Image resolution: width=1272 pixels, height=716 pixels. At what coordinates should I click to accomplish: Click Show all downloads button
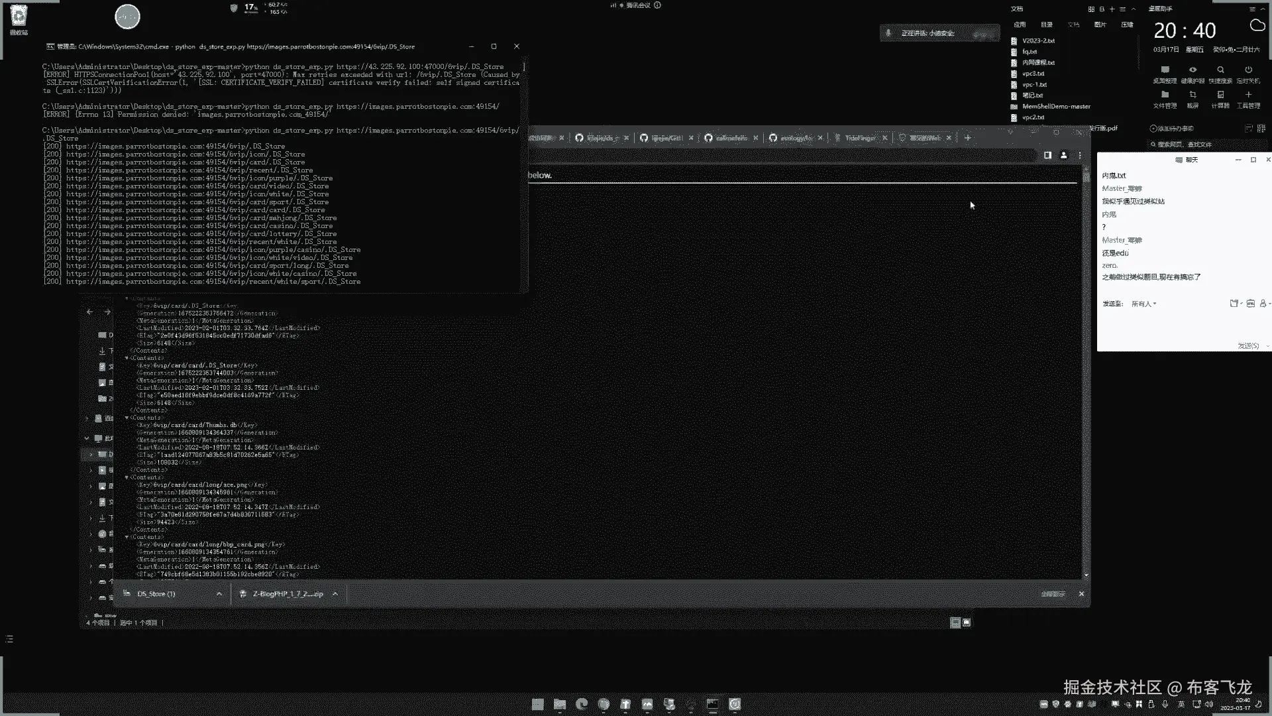1053,594
